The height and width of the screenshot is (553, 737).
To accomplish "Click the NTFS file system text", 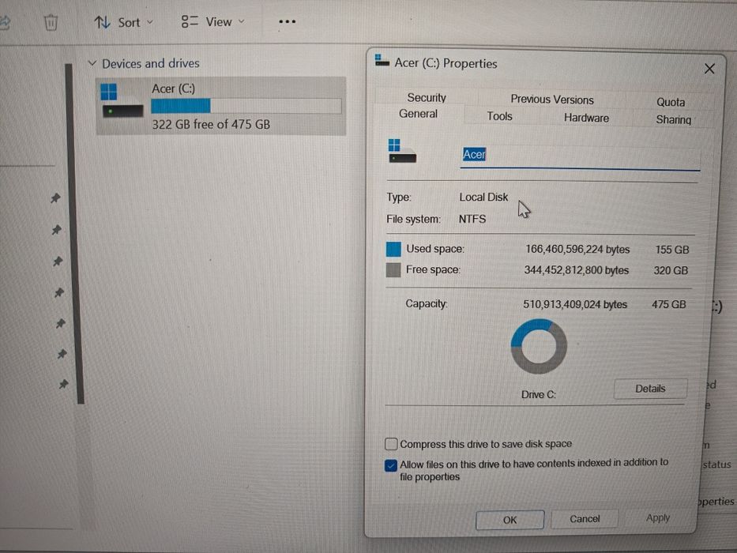I will point(472,219).
